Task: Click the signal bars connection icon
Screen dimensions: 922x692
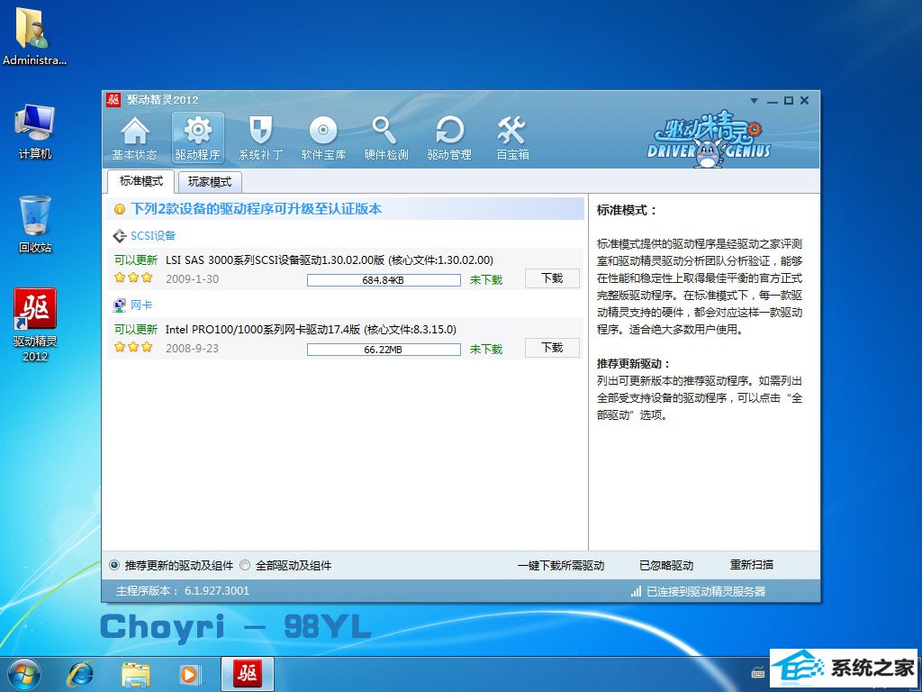Action: [637, 591]
